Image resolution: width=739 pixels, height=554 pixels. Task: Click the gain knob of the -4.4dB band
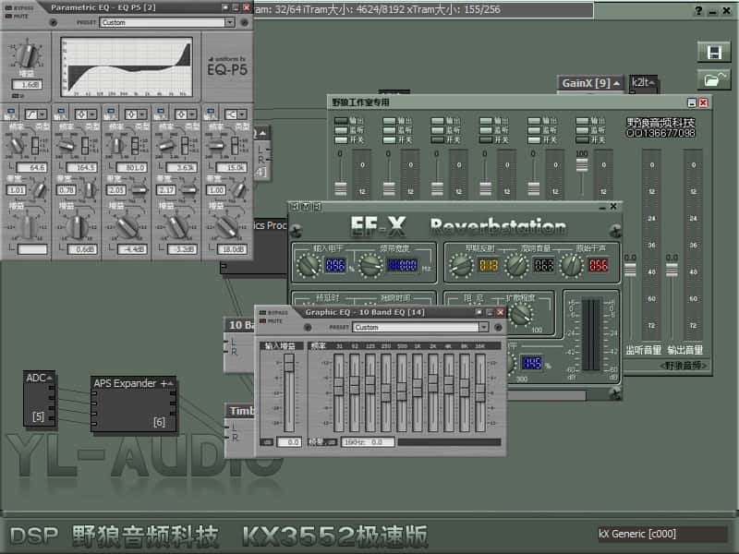coord(127,226)
